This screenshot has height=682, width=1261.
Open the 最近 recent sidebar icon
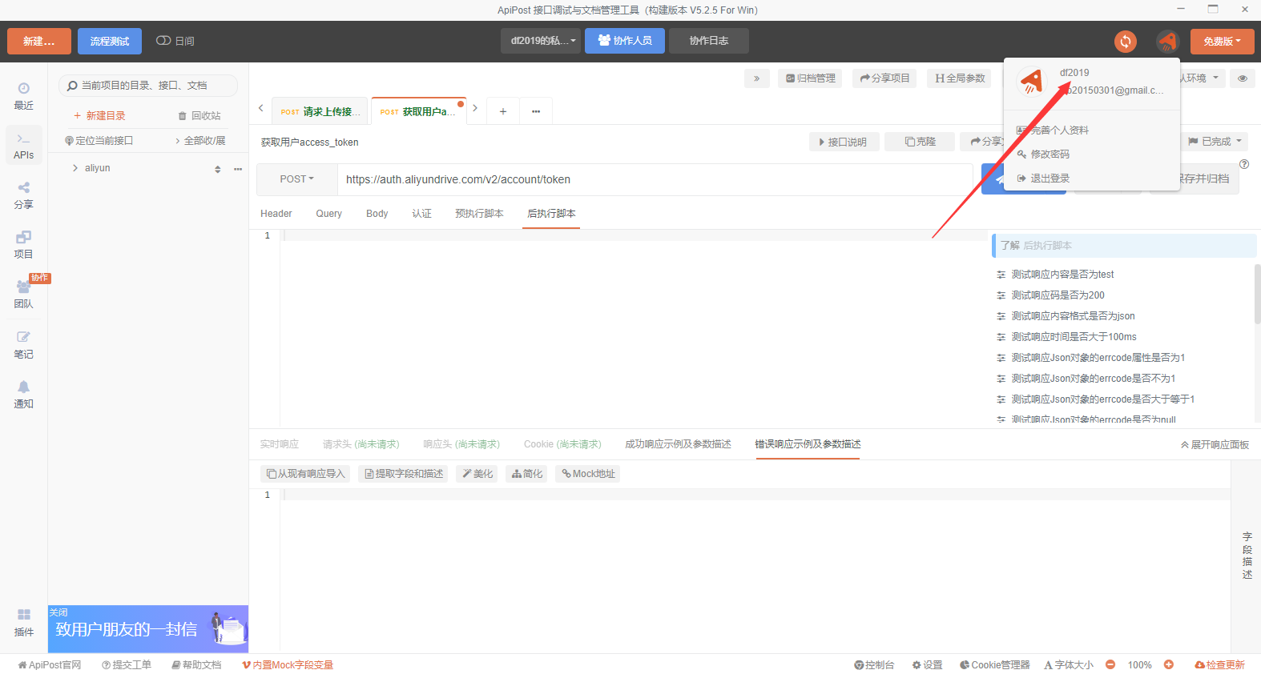point(24,96)
